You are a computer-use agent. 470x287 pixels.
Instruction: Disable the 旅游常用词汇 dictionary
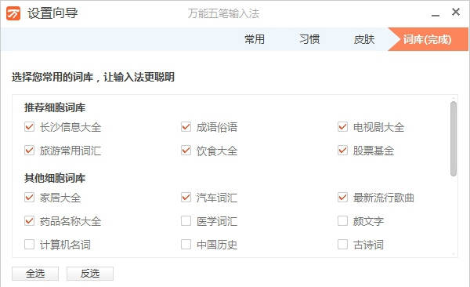point(30,151)
